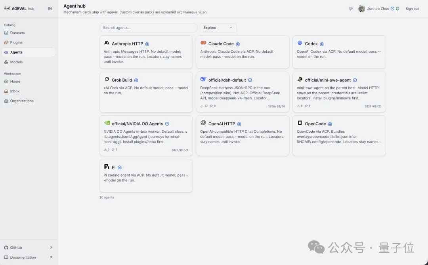Viewport: 428px width, 265px height.
Task: Click the verified badge beside Junhao Zhuo
Action: [x=392, y=9]
